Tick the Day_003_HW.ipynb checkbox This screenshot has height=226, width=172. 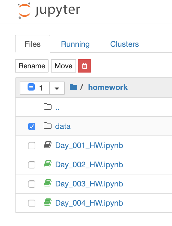click(x=32, y=184)
